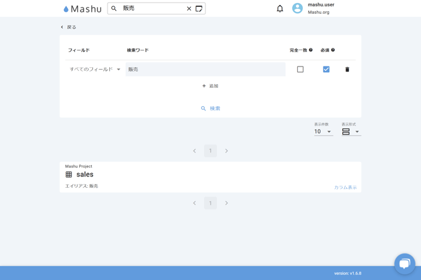
Task: Enable the 完全一致 exact match checkbox
Action: point(300,70)
